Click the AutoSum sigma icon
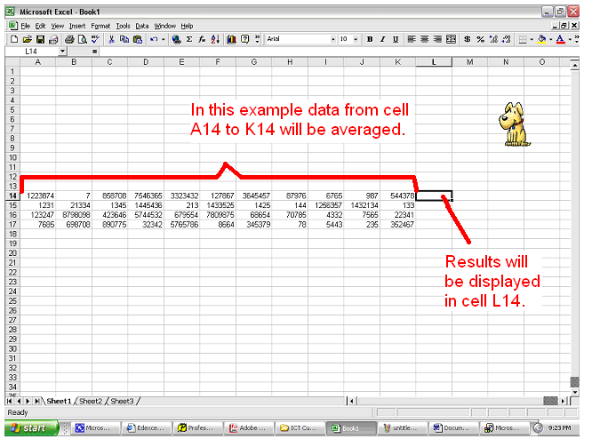Image resolution: width=592 pixels, height=447 pixels. tap(189, 40)
